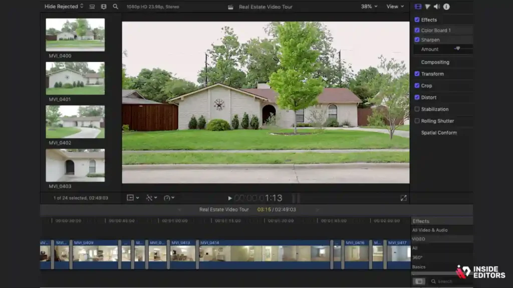
Task: Show the Video inspector tab icon
Action: (x=418, y=6)
